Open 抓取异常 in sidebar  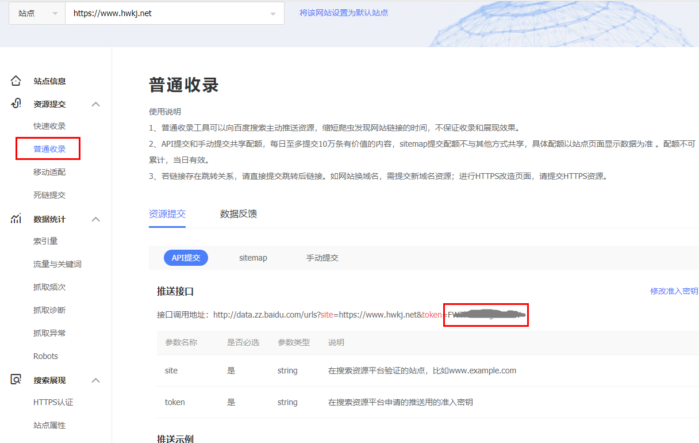(49, 333)
